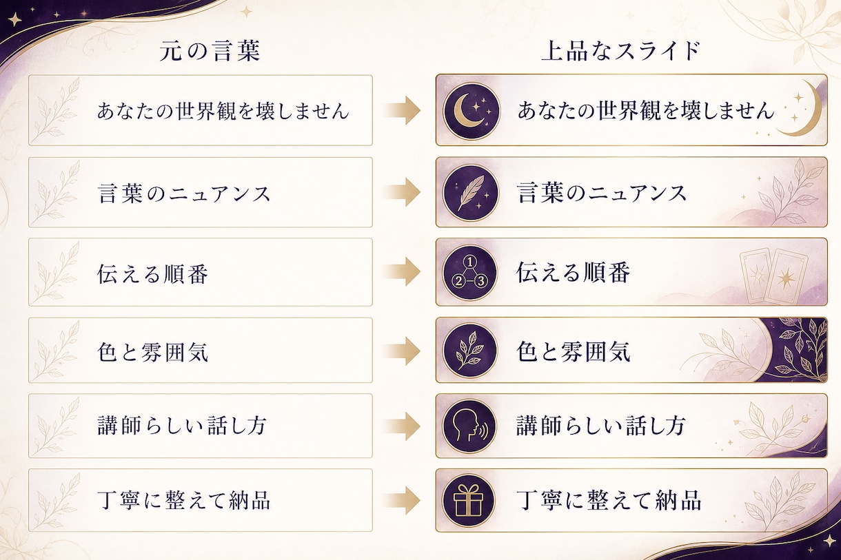Select the left あなたの世界観を壊しません box
Image resolution: width=841 pixels, height=560 pixels.
[201, 110]
